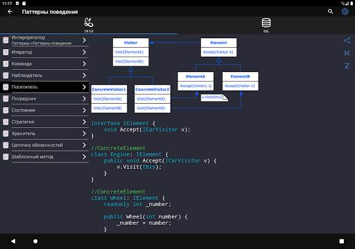The height and width of the screenshot is (249, 355).
Task: Switch to the C# 5.0 tab
Action: click(x=89, y=25)
